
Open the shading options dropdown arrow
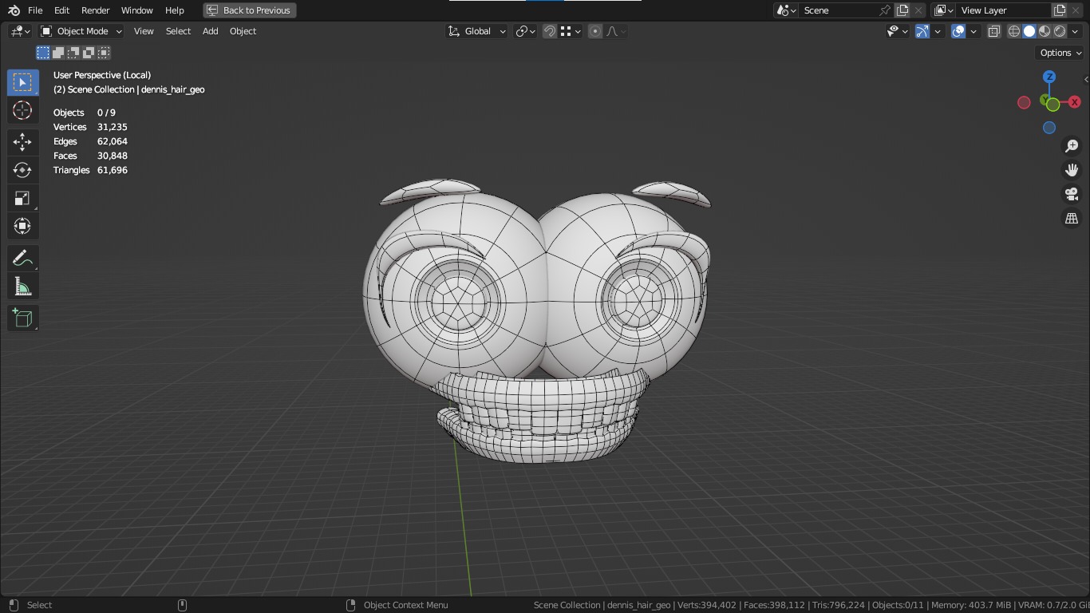tap(1075, 31)
